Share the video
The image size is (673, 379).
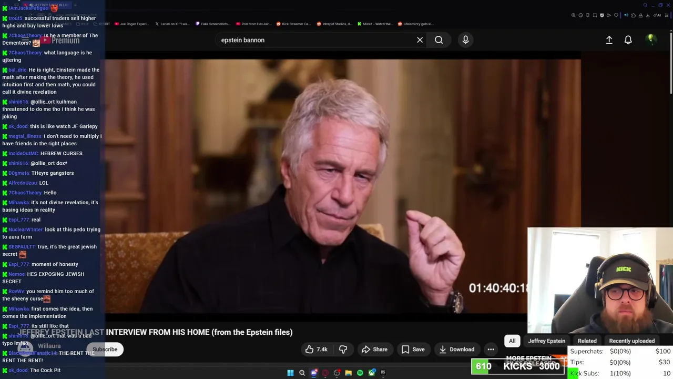click(x=374, y=349)
